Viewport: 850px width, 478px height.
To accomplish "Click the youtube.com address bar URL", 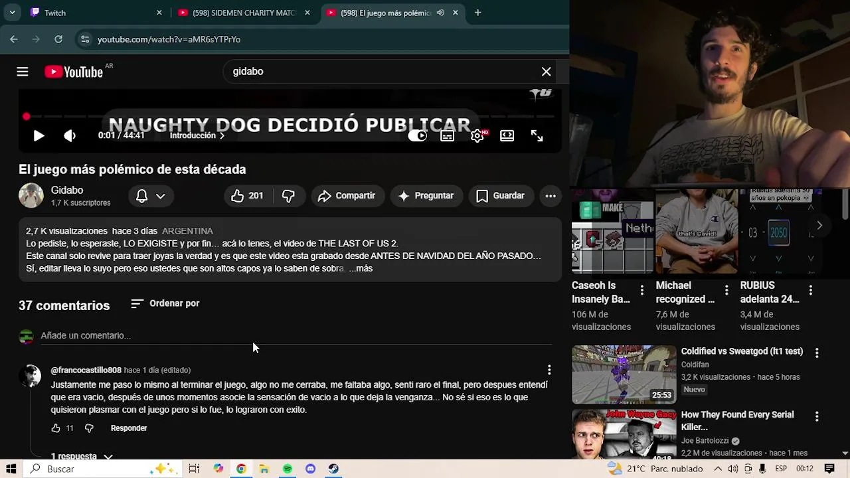I will (x=169, y=39).
